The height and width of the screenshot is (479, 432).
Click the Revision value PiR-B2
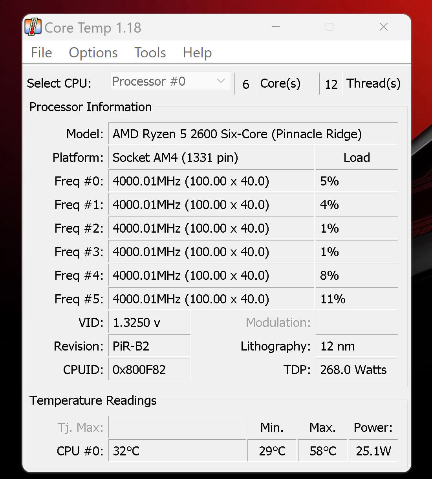[x=149, y=346]
